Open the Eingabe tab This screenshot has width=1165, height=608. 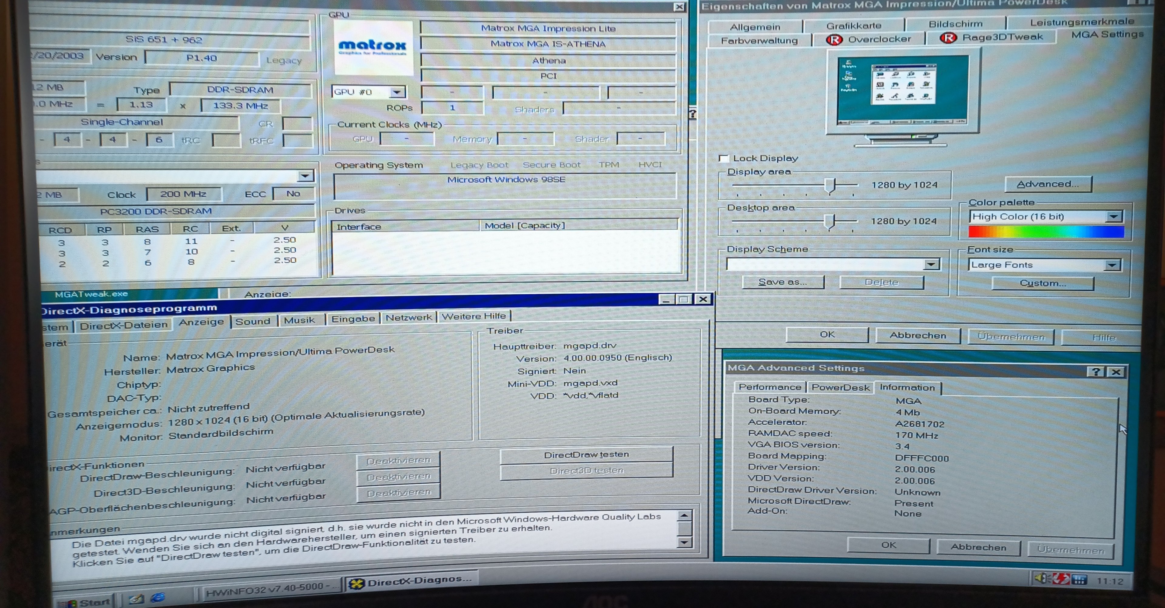(x=353, y=319)
